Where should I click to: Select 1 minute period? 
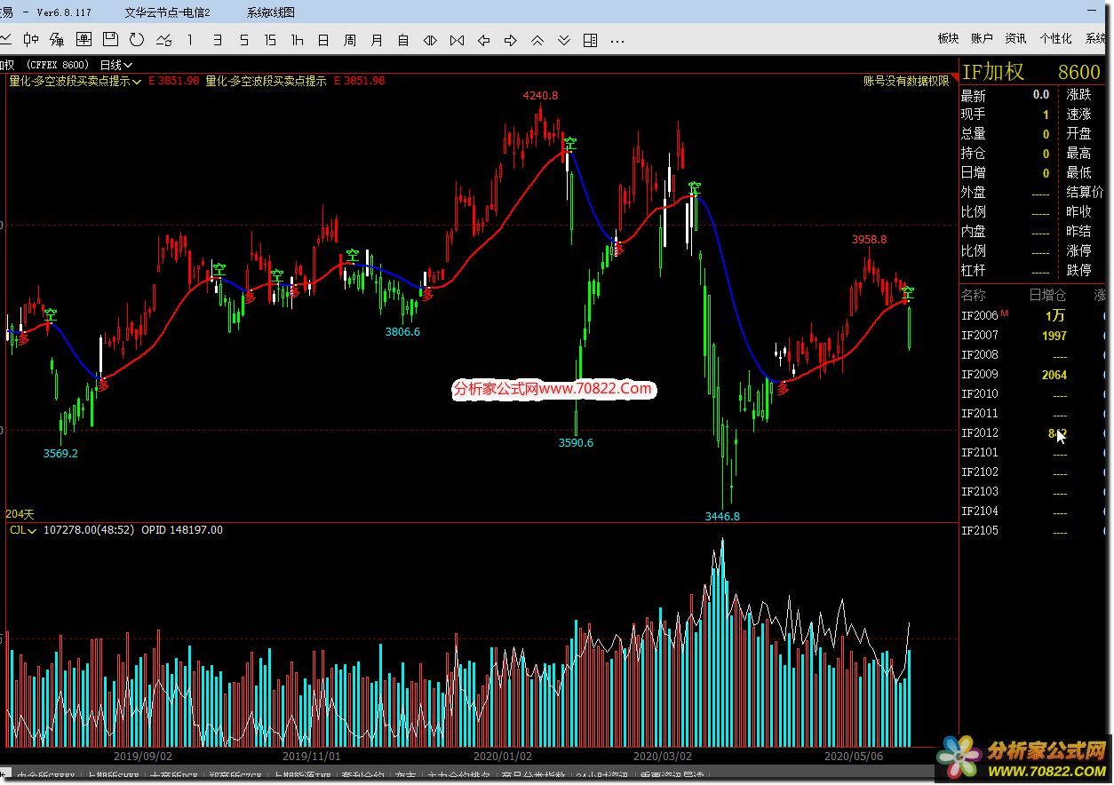coord(189,39)
